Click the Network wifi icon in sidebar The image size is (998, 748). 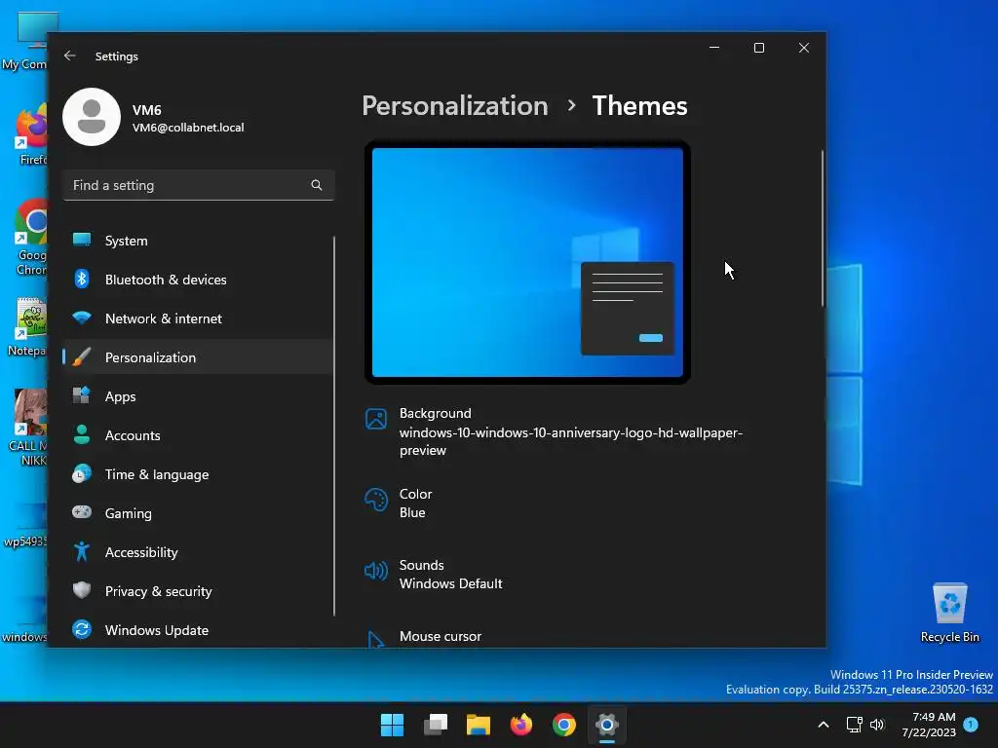82,318
